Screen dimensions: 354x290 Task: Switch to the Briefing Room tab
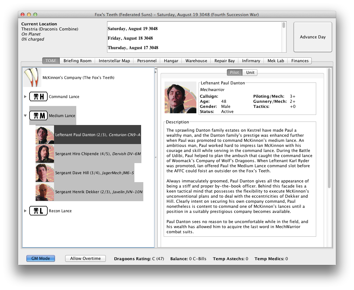point(78,61)
